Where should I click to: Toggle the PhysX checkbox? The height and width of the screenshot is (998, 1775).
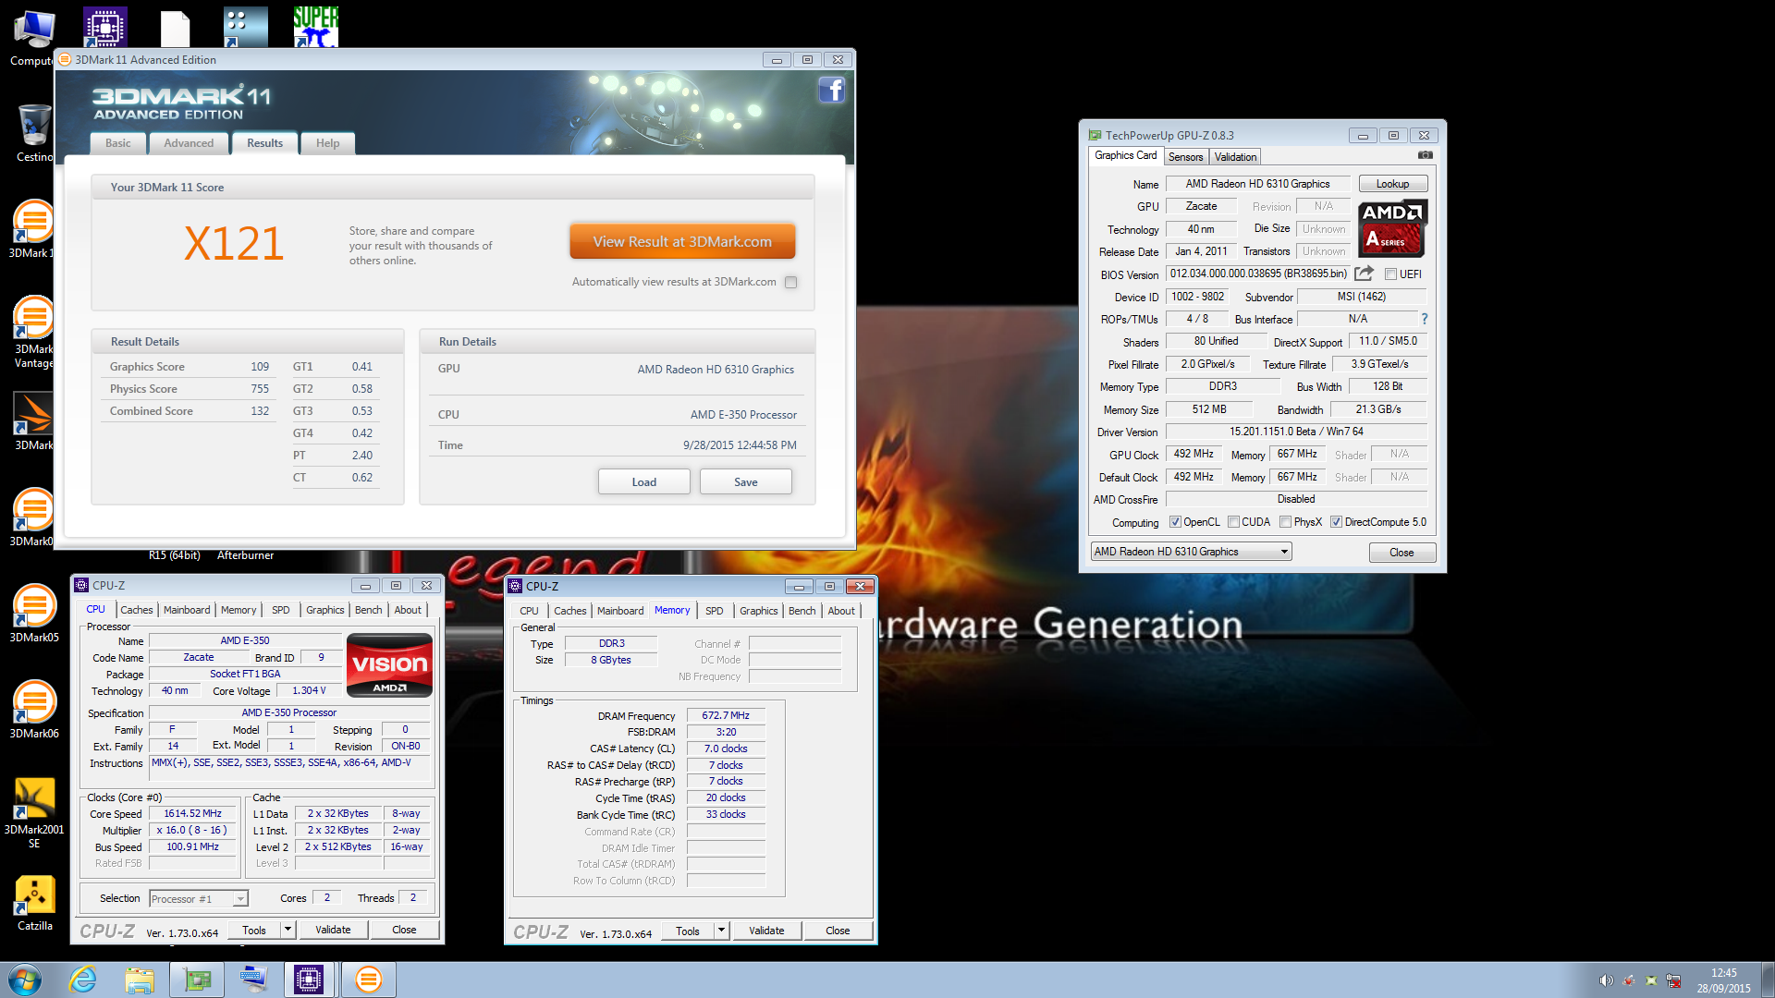1285,522
